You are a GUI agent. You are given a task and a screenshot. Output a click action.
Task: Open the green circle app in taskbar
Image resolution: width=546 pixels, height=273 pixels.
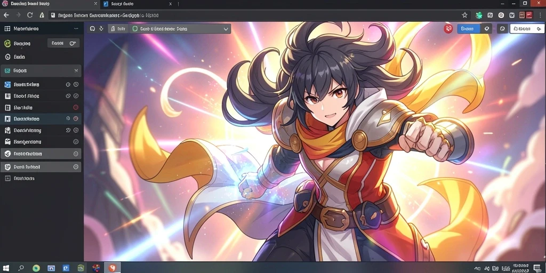[x=36, y=268]
